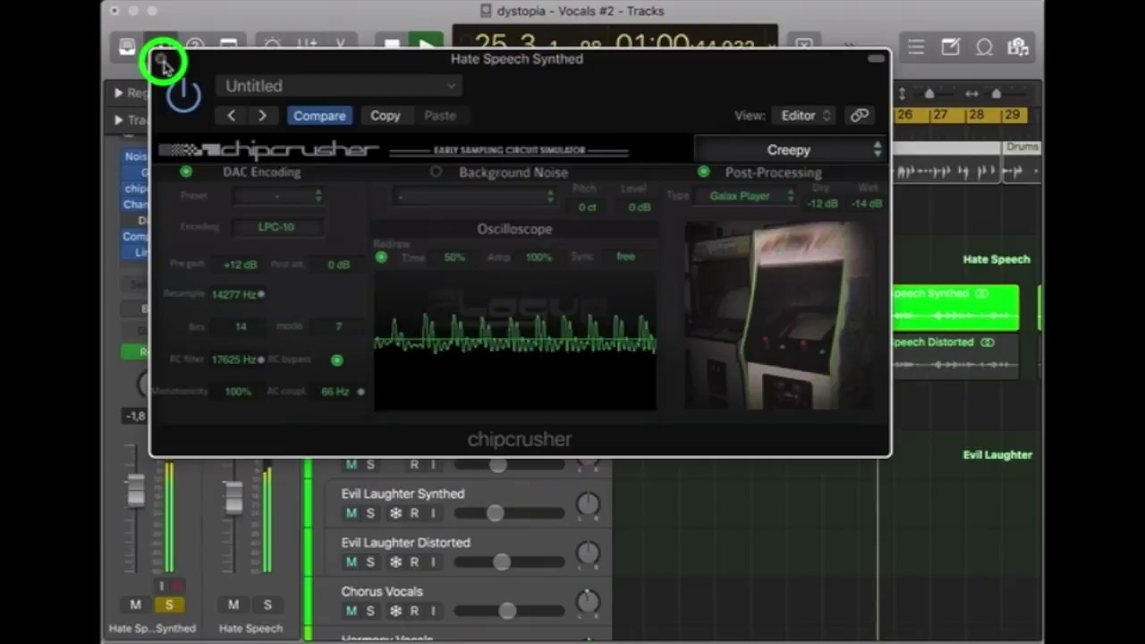
Task: Open the View Editor dropdown
Action: pos(806,115)
